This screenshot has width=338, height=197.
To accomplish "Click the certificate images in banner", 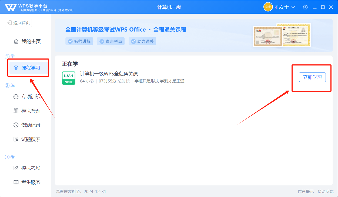I will pyautogui.click(x=282, y=35).
